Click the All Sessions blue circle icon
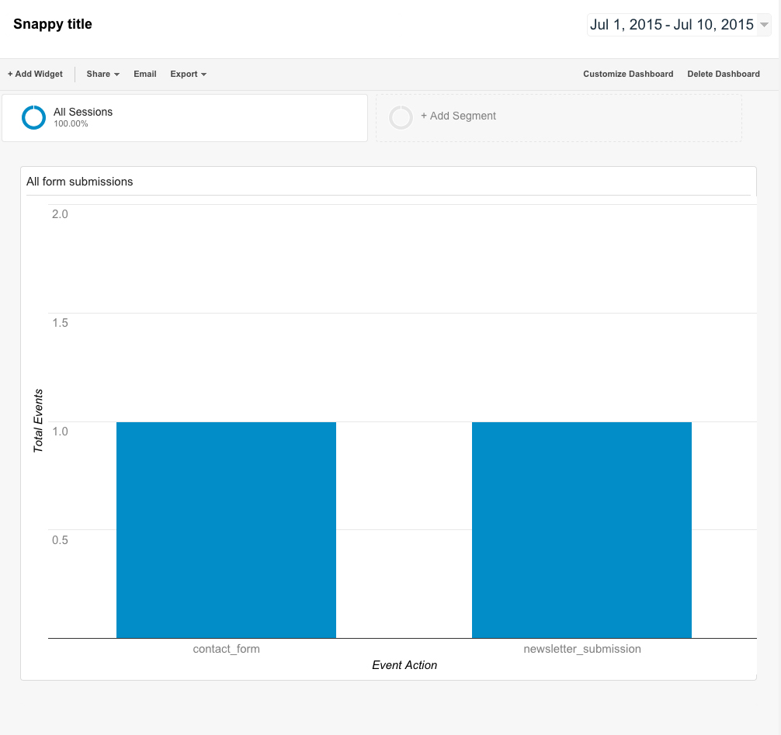 (33, 117)
